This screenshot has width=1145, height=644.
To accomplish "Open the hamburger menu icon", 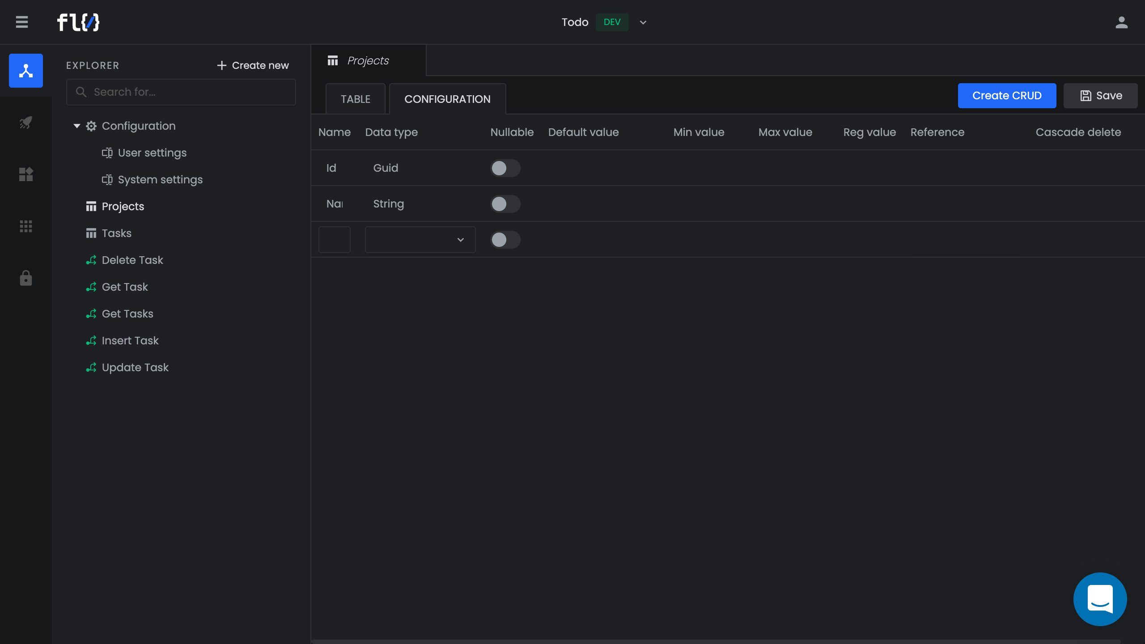I will point(21,22).
